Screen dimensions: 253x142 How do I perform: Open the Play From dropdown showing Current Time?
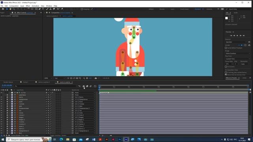pyautogui.click(x=238, y=59)
